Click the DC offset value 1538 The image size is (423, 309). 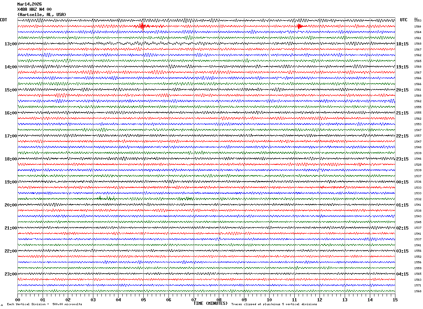417,211
